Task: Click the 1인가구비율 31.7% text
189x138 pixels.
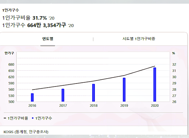Action: click(x=25, y=18)
